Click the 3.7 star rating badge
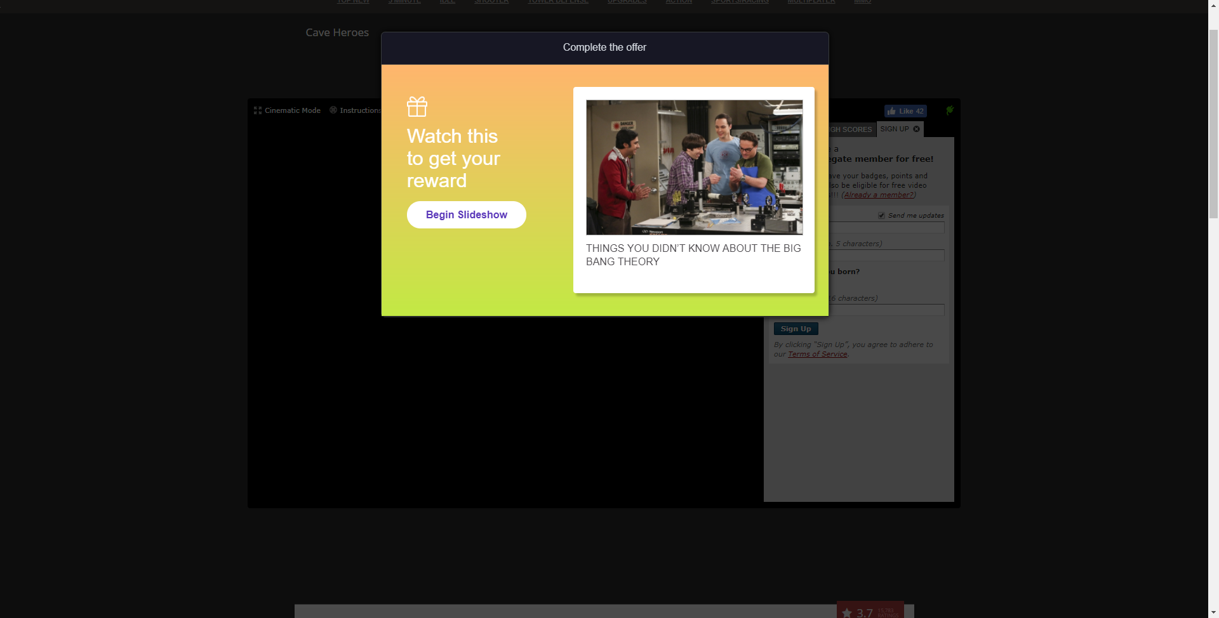The width and height of the screenshot is (1219, 618). (870, 610)
